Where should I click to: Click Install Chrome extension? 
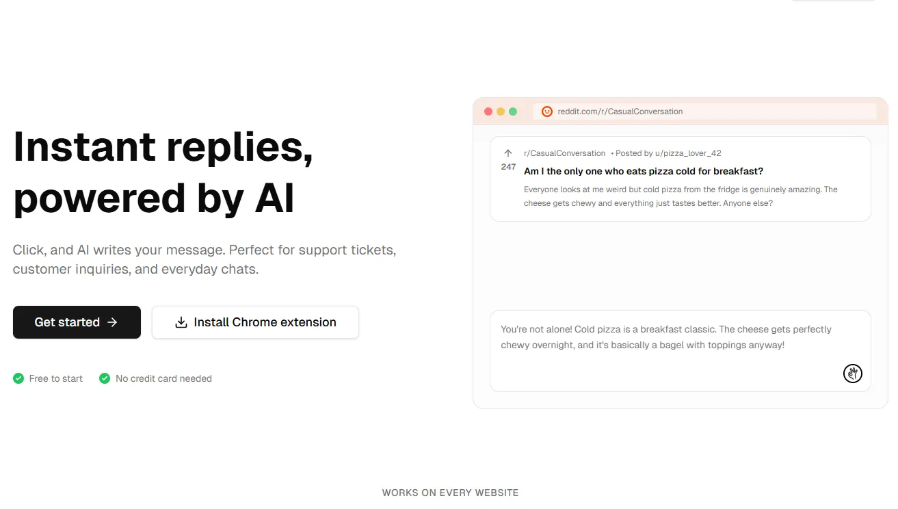(255, 322)
